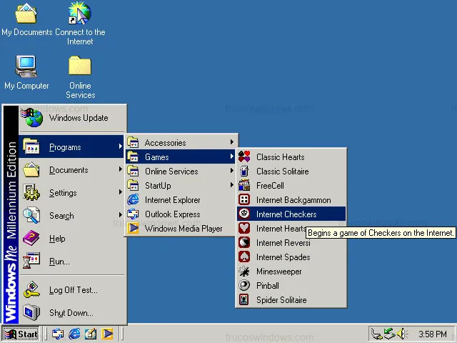Click Internet Explorer icon in Quick Launch
457x343 pixels.
tap(74, 334)
